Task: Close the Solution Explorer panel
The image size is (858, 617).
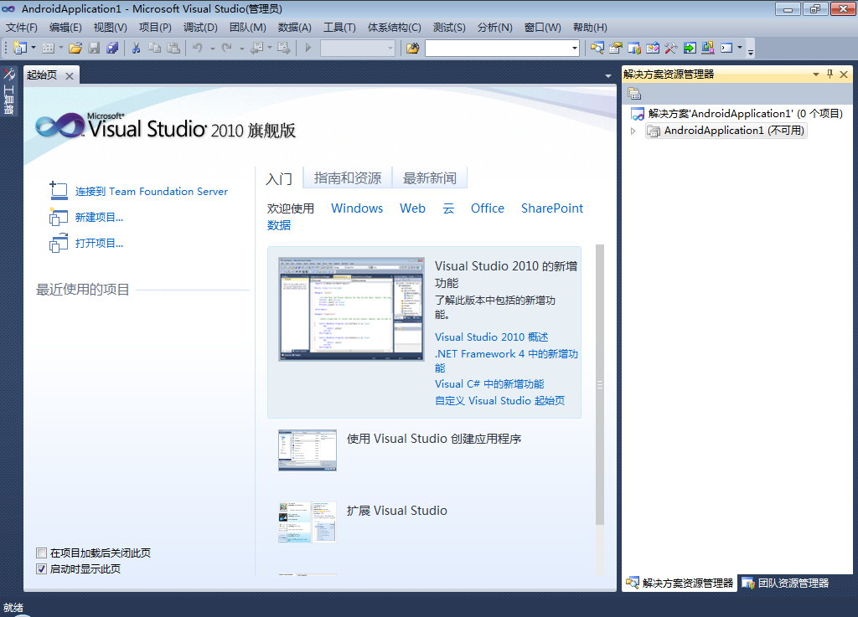Action: pos(844,75)
